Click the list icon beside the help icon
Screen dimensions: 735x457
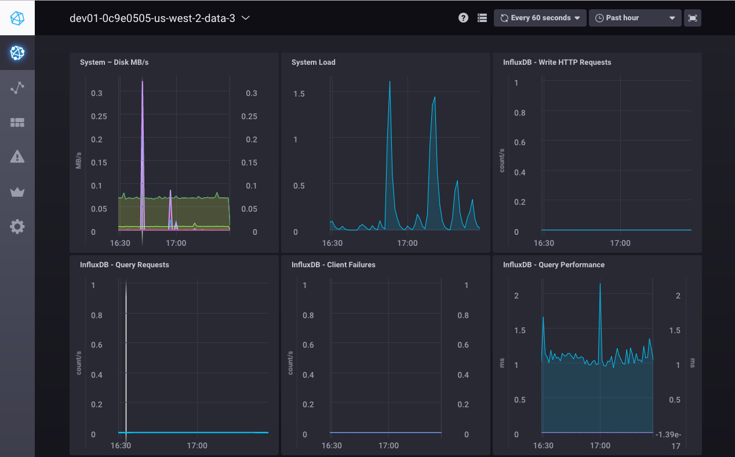482,18
